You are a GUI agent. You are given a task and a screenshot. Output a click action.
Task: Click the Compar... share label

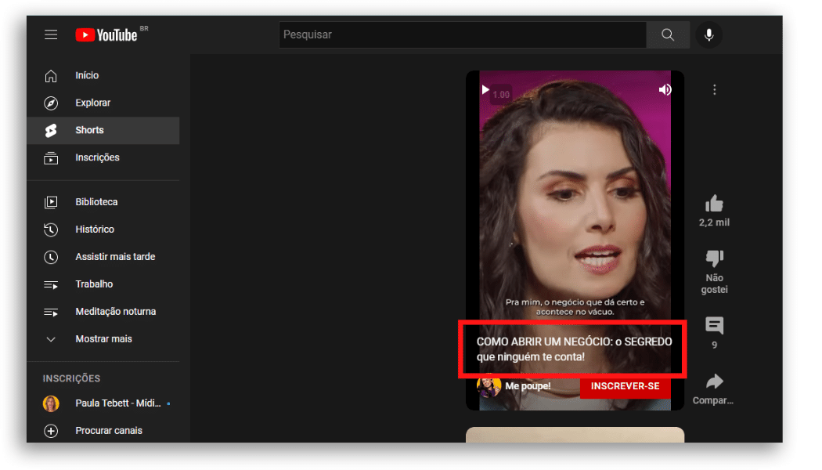713,400
